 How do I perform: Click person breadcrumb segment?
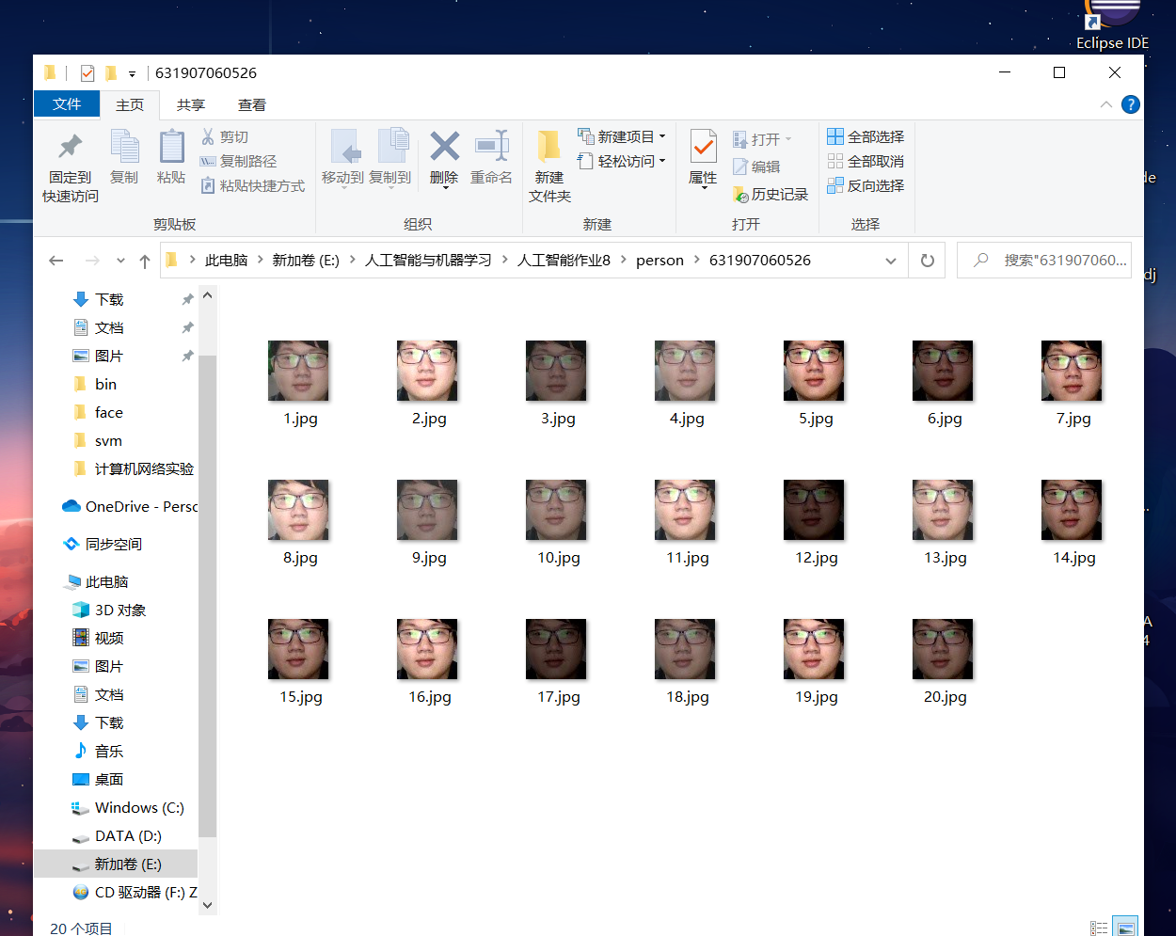pos(660,261)
